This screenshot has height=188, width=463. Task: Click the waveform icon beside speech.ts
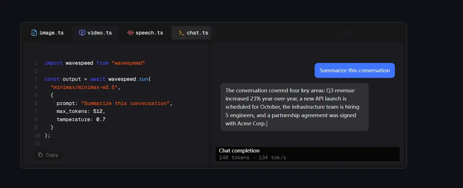(x=131, y=33)
